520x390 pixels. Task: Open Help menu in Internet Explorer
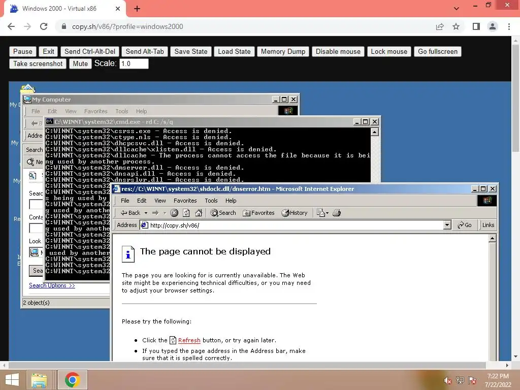231,201
